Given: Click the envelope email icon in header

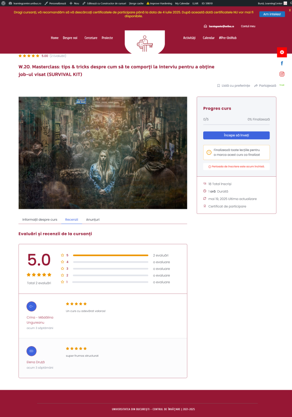Looking at the screenshot, I should [x=205, y=26].
